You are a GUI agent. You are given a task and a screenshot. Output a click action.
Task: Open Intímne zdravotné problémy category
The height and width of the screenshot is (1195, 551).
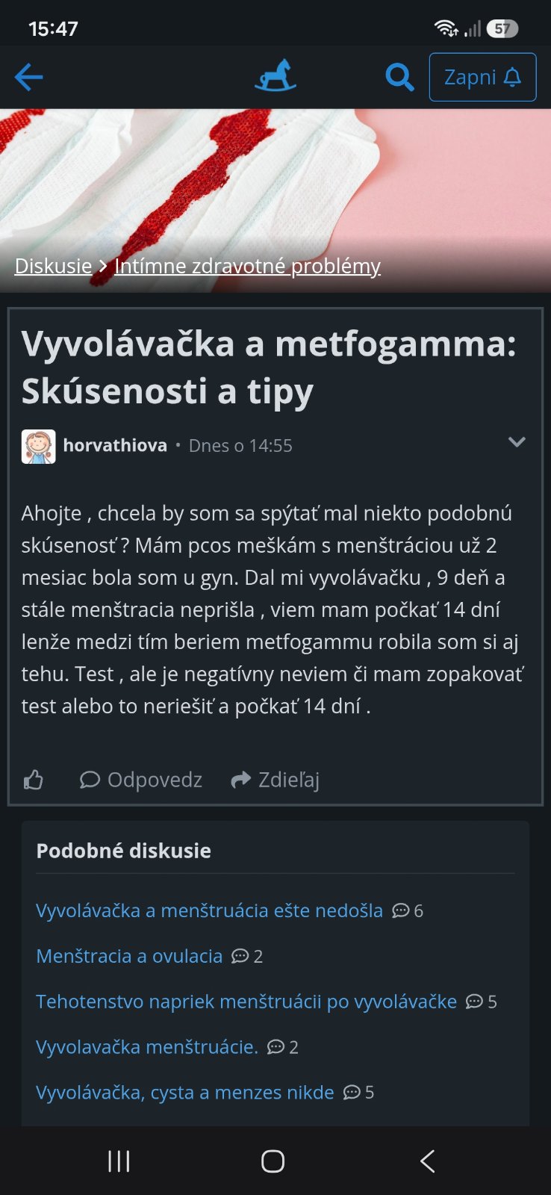click(248, 266)
